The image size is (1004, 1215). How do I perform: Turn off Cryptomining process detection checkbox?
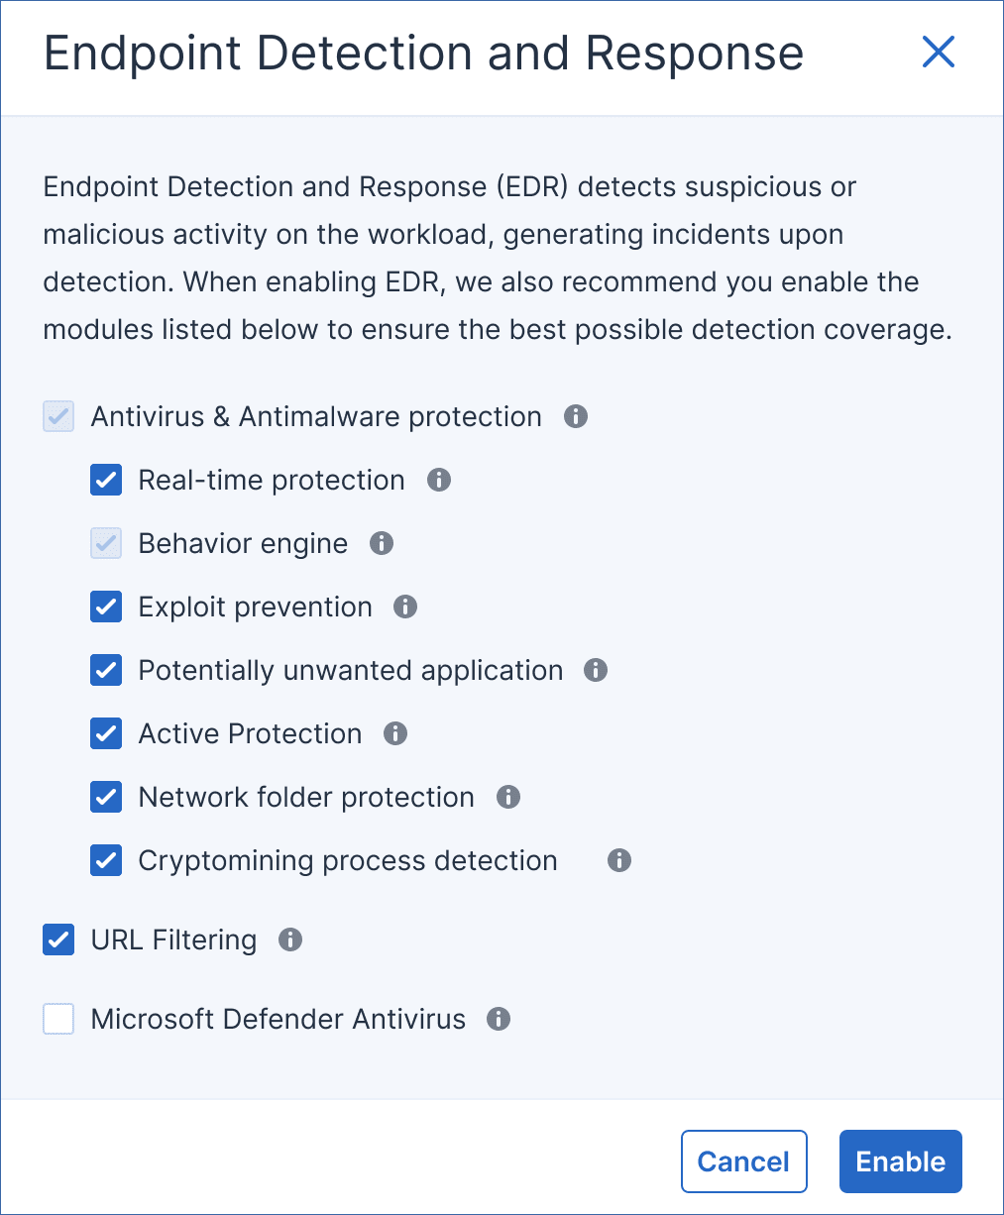(x=106, y=860)
